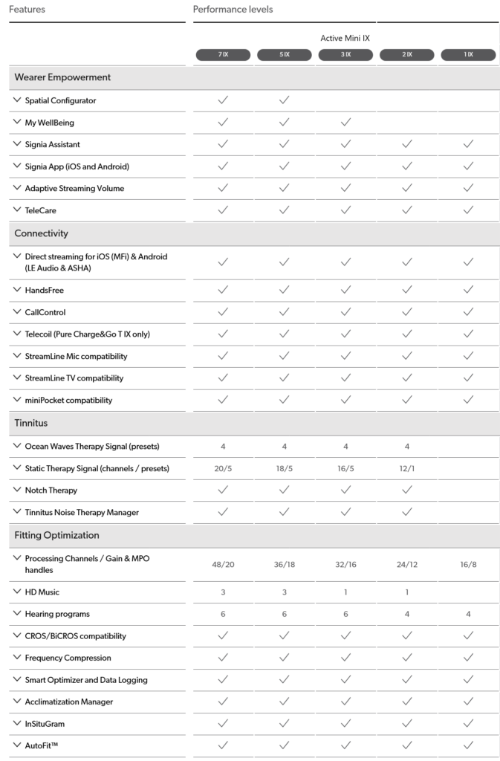Click the 3 IX checkmark for My WellBeing
The width and height of the screenshot is (500, 761).
click(345, 122)
